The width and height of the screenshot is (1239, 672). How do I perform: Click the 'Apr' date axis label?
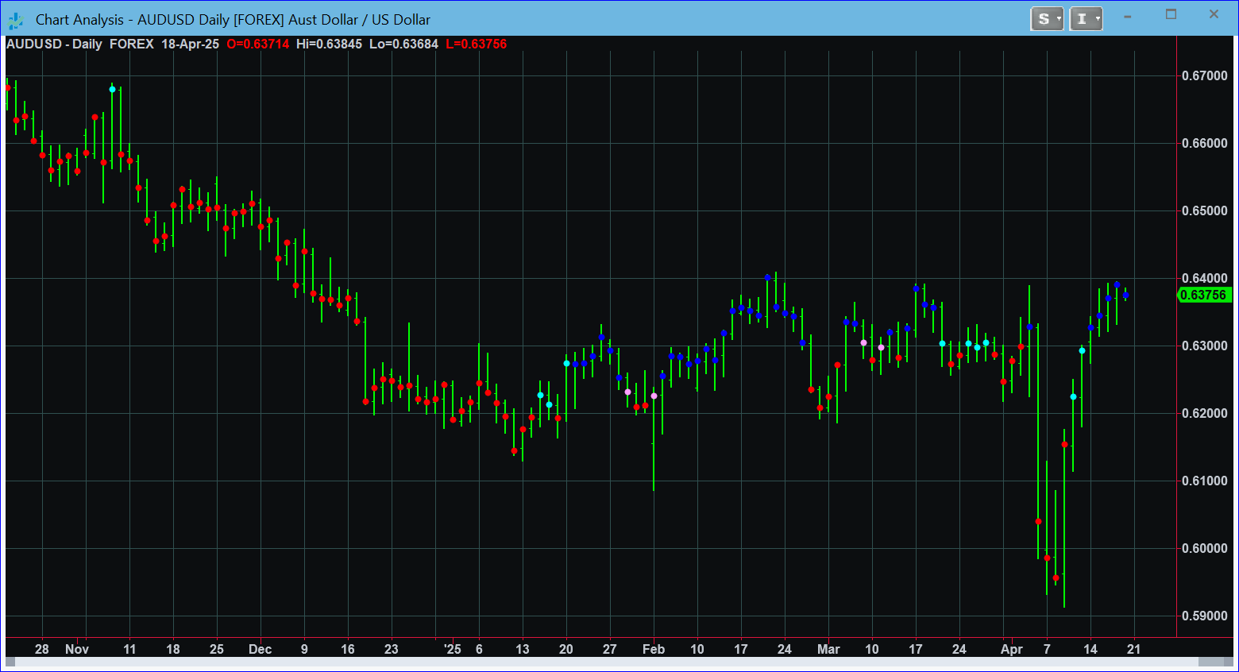(1012, 649)
